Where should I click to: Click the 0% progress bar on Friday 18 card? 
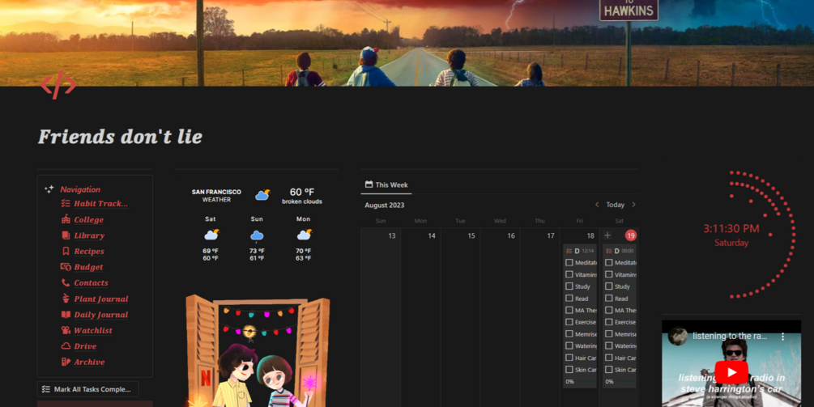[x=579, y=382]
